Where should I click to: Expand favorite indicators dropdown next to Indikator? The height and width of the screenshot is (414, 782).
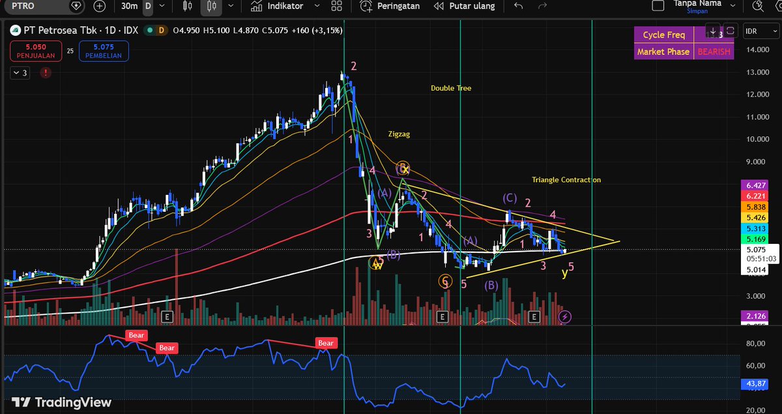[x=317, y=6]
